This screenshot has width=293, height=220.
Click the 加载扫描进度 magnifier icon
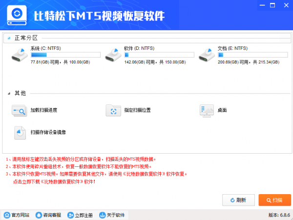pos(20,110)
